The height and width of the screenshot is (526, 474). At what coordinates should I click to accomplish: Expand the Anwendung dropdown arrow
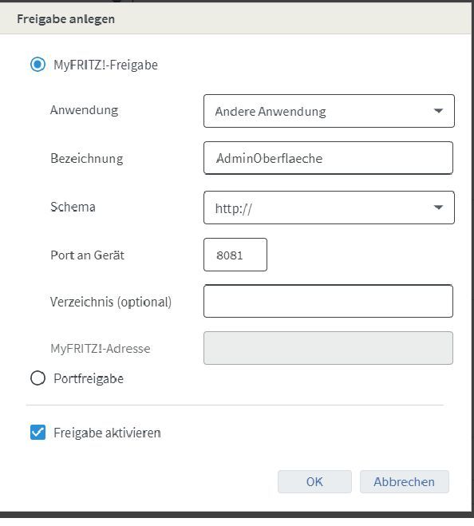(x=438, y=111)
